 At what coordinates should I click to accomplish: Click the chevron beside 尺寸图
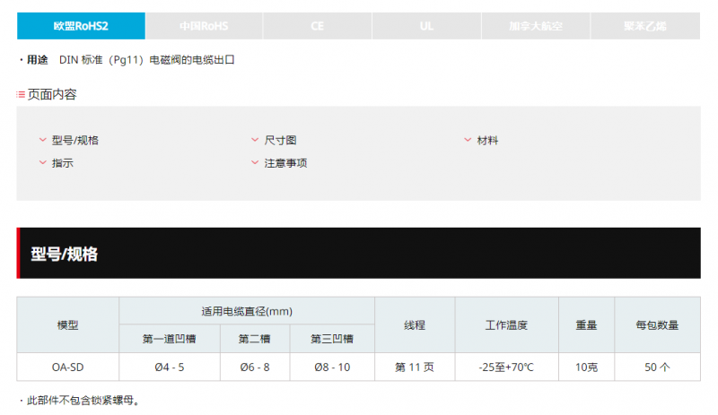coord(255,140)
